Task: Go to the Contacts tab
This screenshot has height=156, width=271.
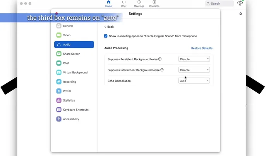Action: [154, 4]
